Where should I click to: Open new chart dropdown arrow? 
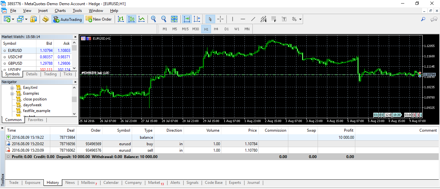(x=13, y=19)
